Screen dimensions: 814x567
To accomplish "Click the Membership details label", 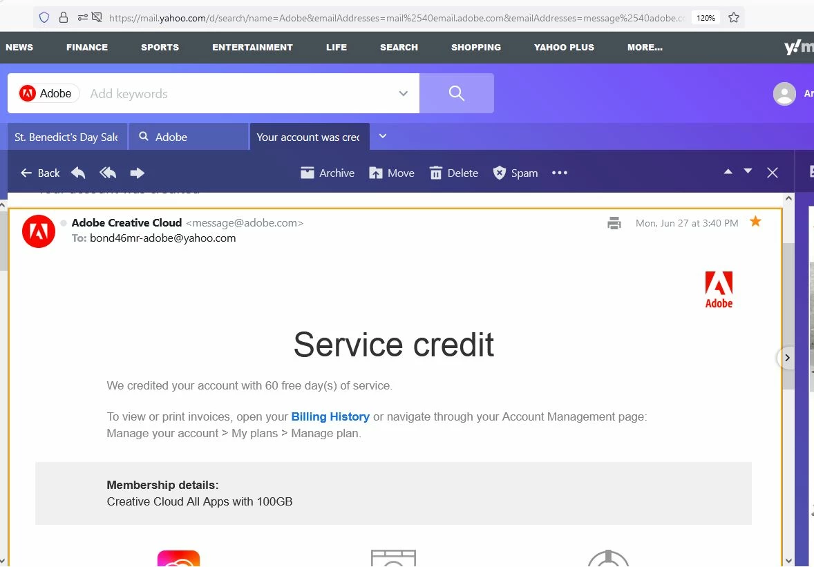I will pos(162,485).
